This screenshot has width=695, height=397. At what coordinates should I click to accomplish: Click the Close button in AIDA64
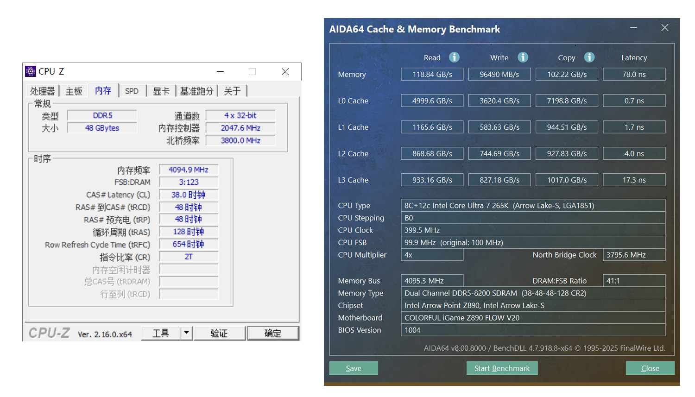[x=650, y=368]
